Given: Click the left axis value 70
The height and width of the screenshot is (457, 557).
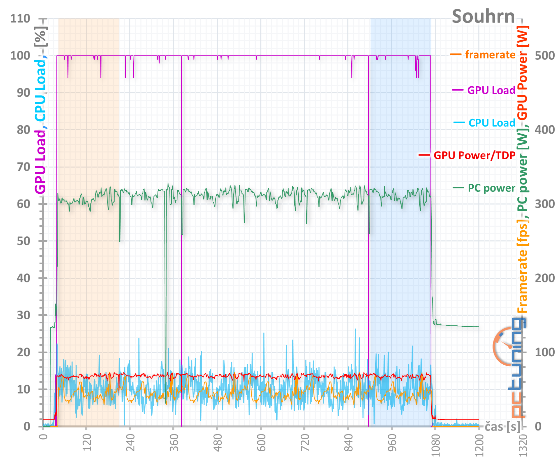Looking at the screenshot, I should click(x=24, y=167).
